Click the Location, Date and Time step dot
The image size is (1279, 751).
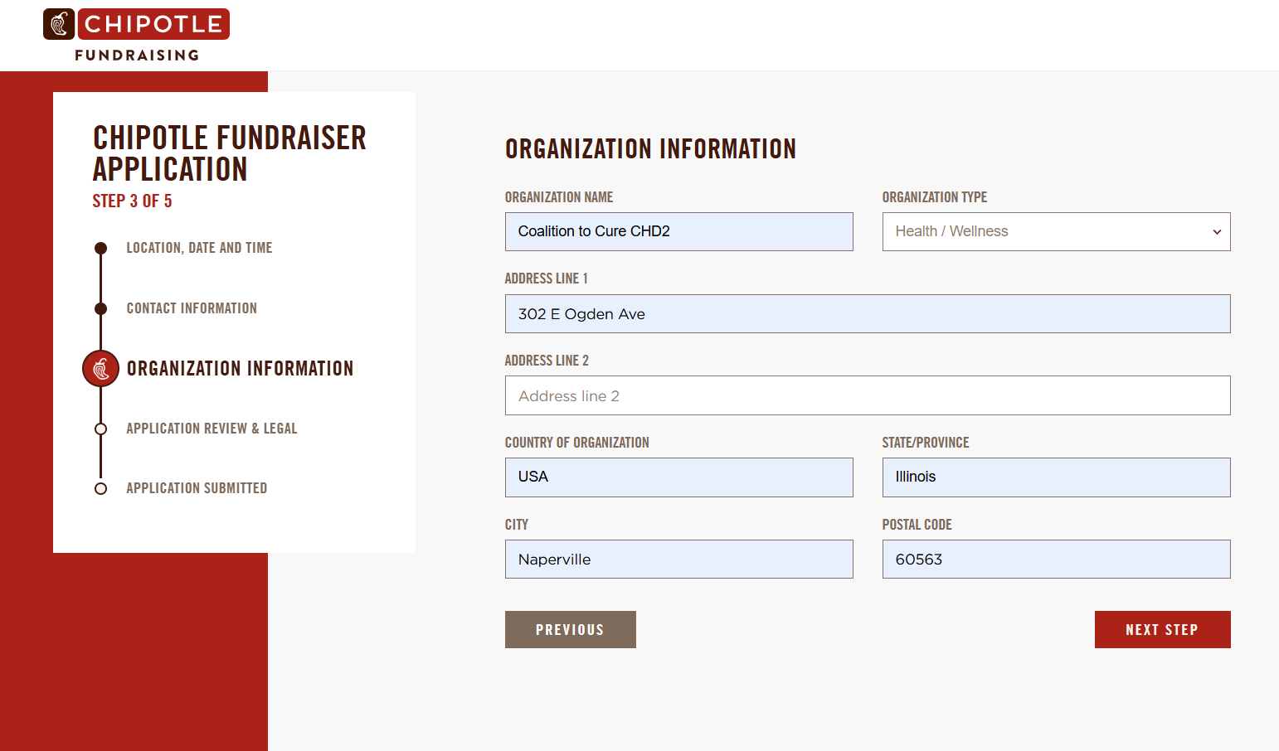[x=101, y=248]
